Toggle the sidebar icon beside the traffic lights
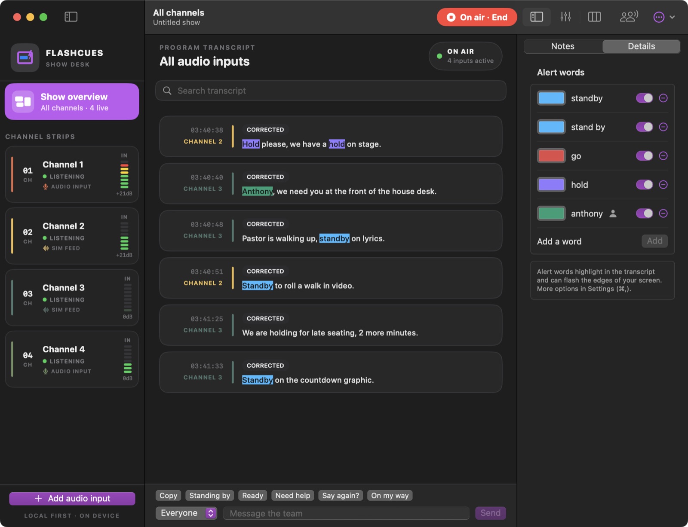The height and width of the screenshot is (527, 688). coord(71,17)
